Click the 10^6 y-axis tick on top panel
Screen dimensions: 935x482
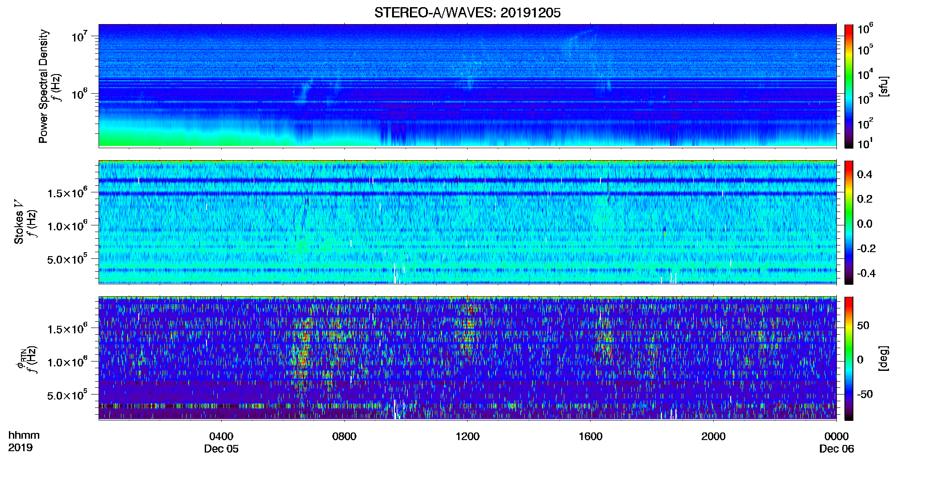pyautogui.click(x=79, y=94)
